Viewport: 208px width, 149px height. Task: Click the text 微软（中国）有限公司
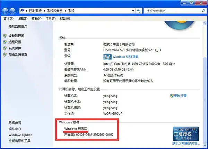119,44
